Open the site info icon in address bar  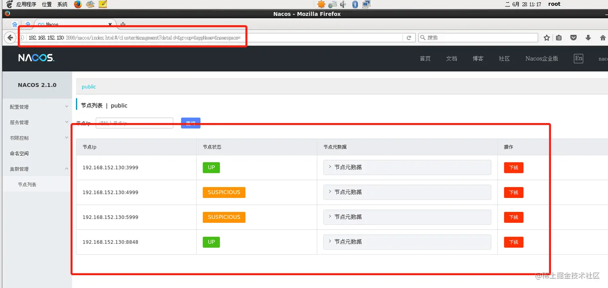tap(22, 37)
